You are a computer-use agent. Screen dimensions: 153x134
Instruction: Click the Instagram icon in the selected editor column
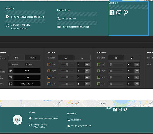click(119, 13)
